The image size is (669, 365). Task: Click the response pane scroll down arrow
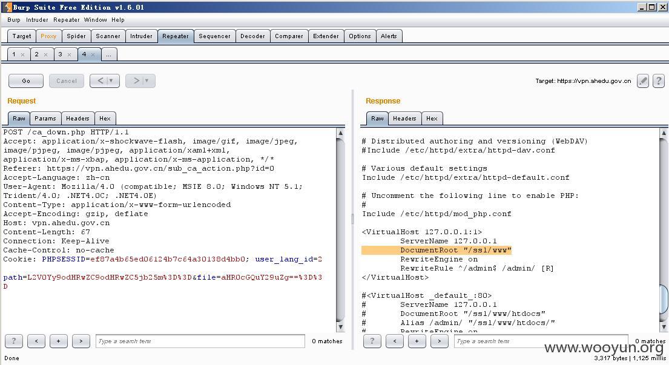pyautogui.click(x=664, y=327)
